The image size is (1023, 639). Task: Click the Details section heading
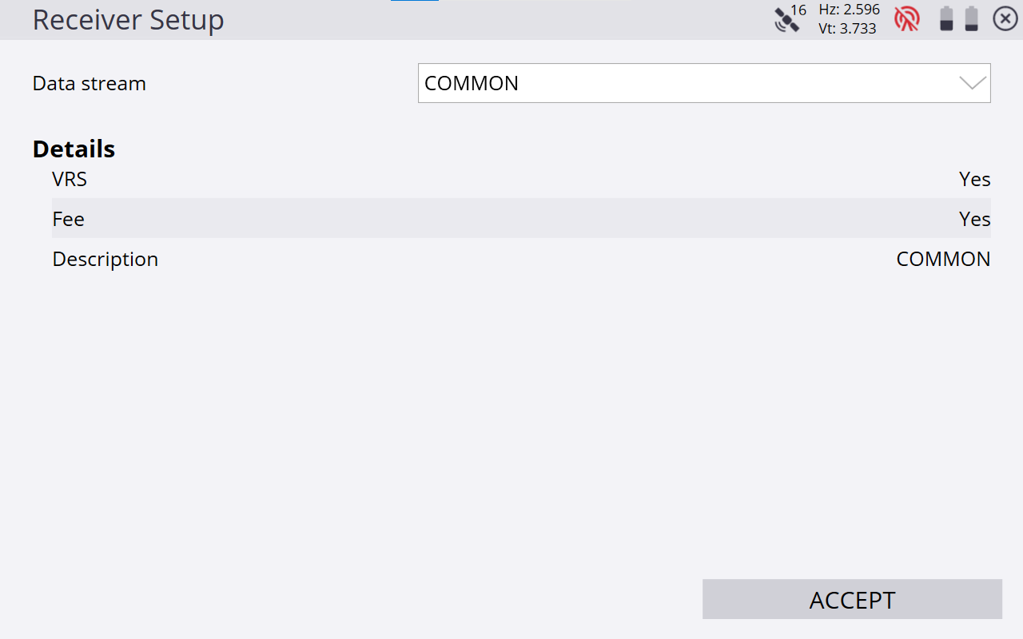point(74,149)
